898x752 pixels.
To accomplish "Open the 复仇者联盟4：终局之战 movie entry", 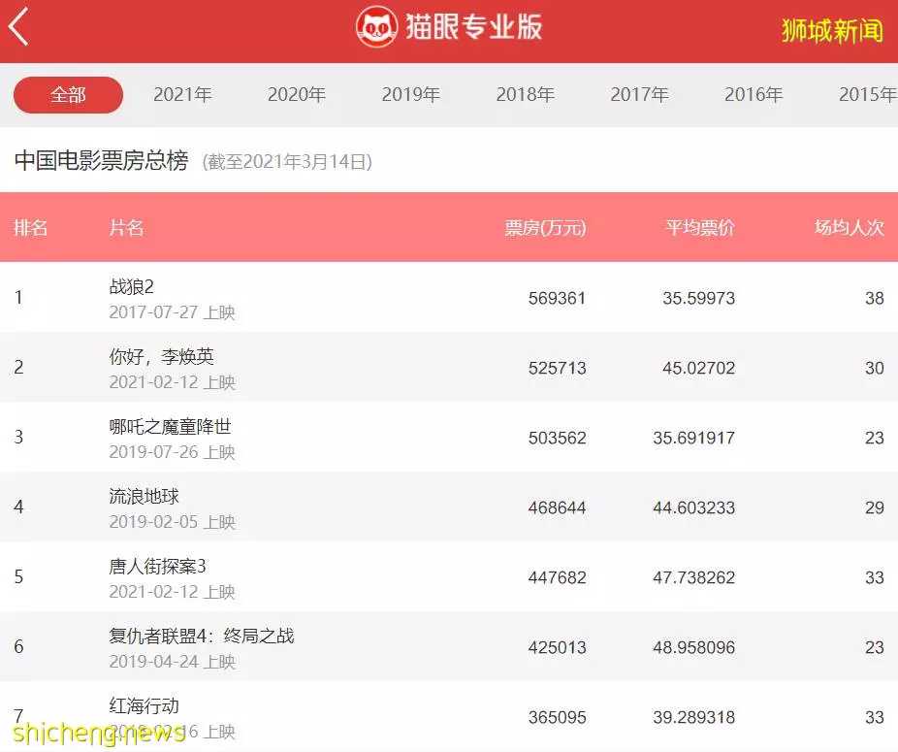I will coord(449,646).
